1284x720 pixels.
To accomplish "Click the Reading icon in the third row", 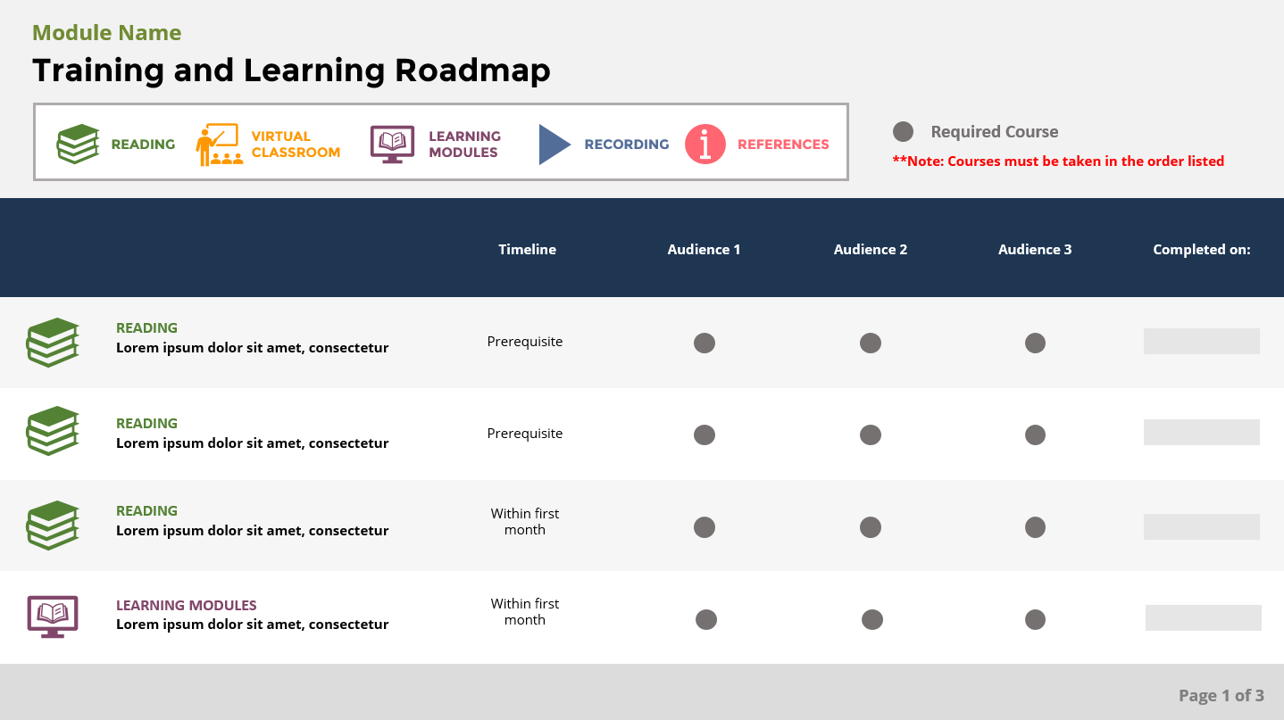I will pos(53,526).
